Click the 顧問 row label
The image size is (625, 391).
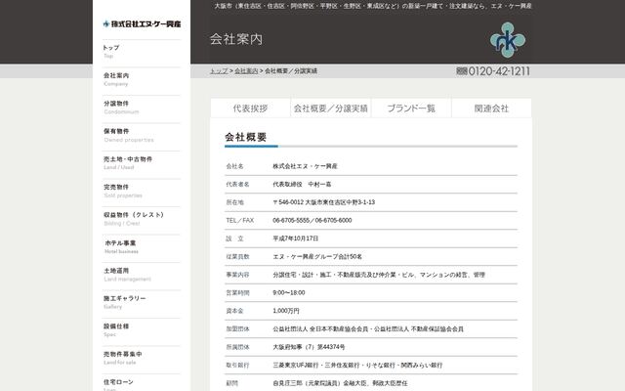coord(232,383)
